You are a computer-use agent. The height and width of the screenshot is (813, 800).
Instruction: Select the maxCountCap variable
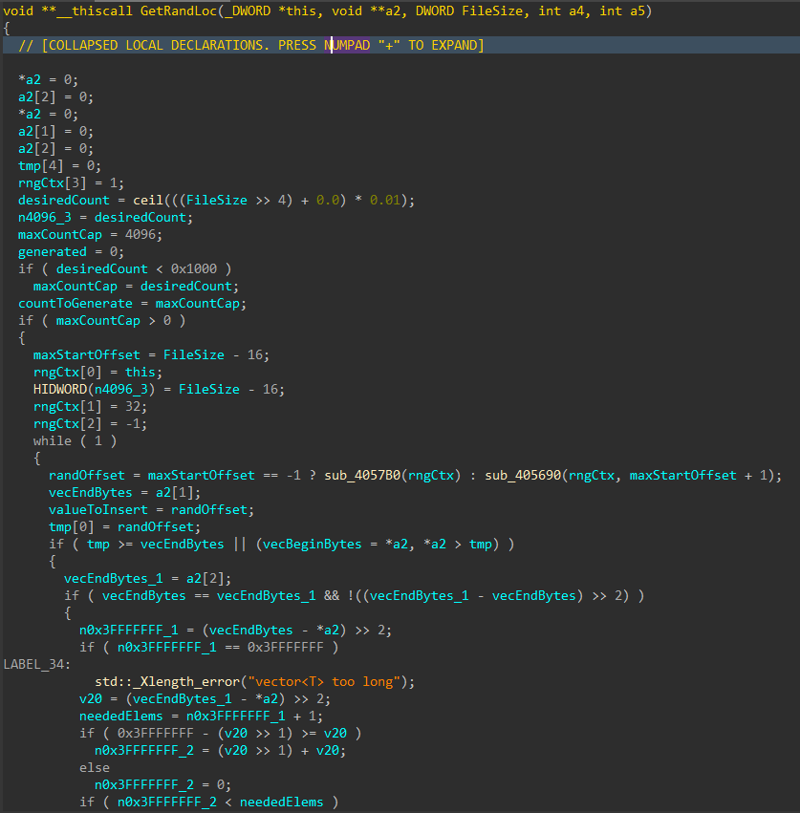click(x=59, y=234)
